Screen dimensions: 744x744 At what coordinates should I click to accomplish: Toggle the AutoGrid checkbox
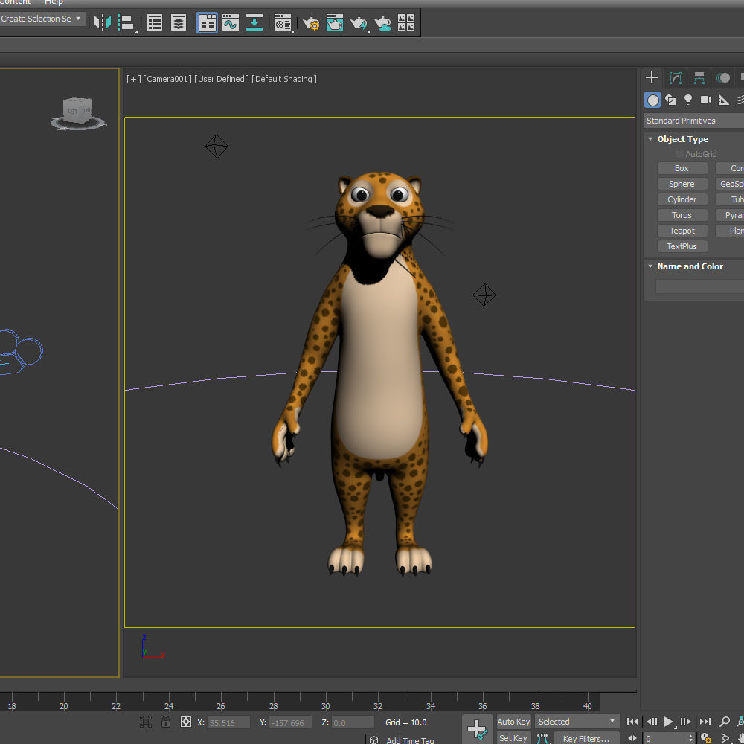679,154
